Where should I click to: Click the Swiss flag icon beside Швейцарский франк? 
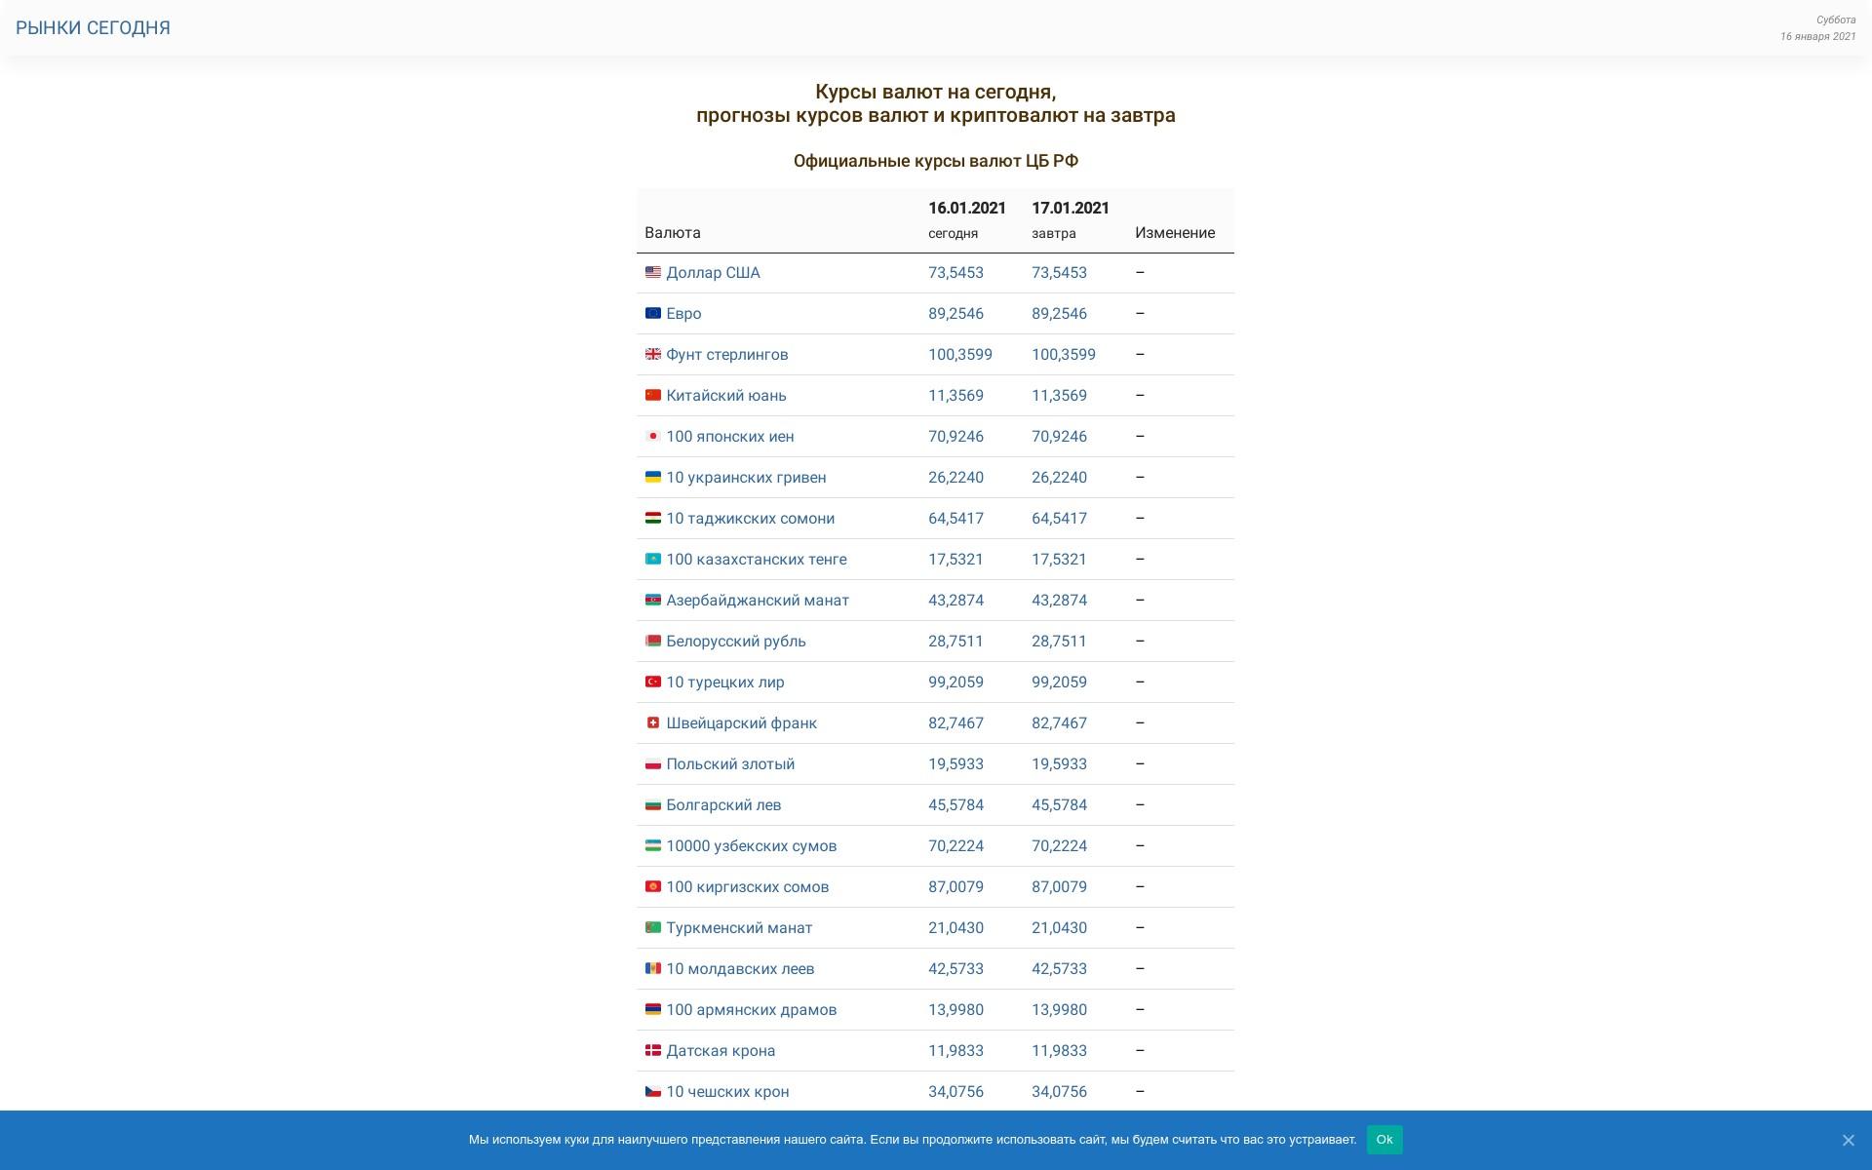tap(653, 722)
